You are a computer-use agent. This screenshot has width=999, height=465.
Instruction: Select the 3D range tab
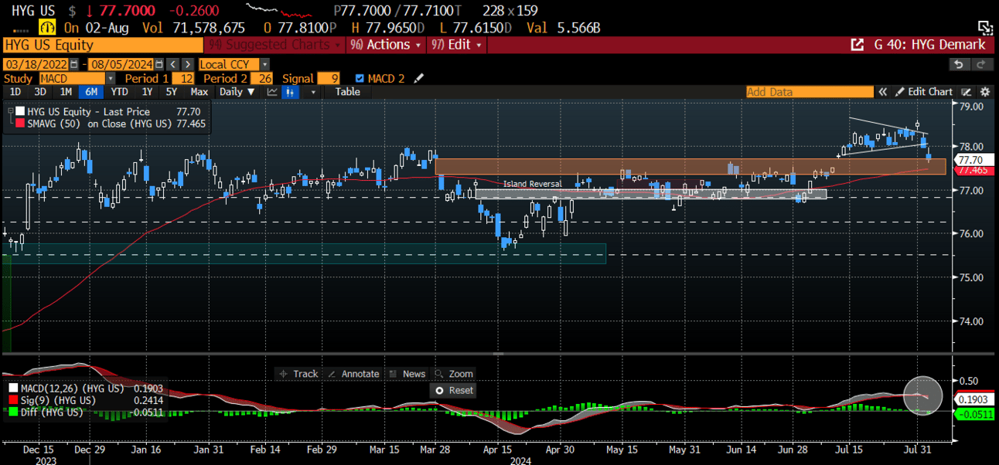(x=40, y=92)
